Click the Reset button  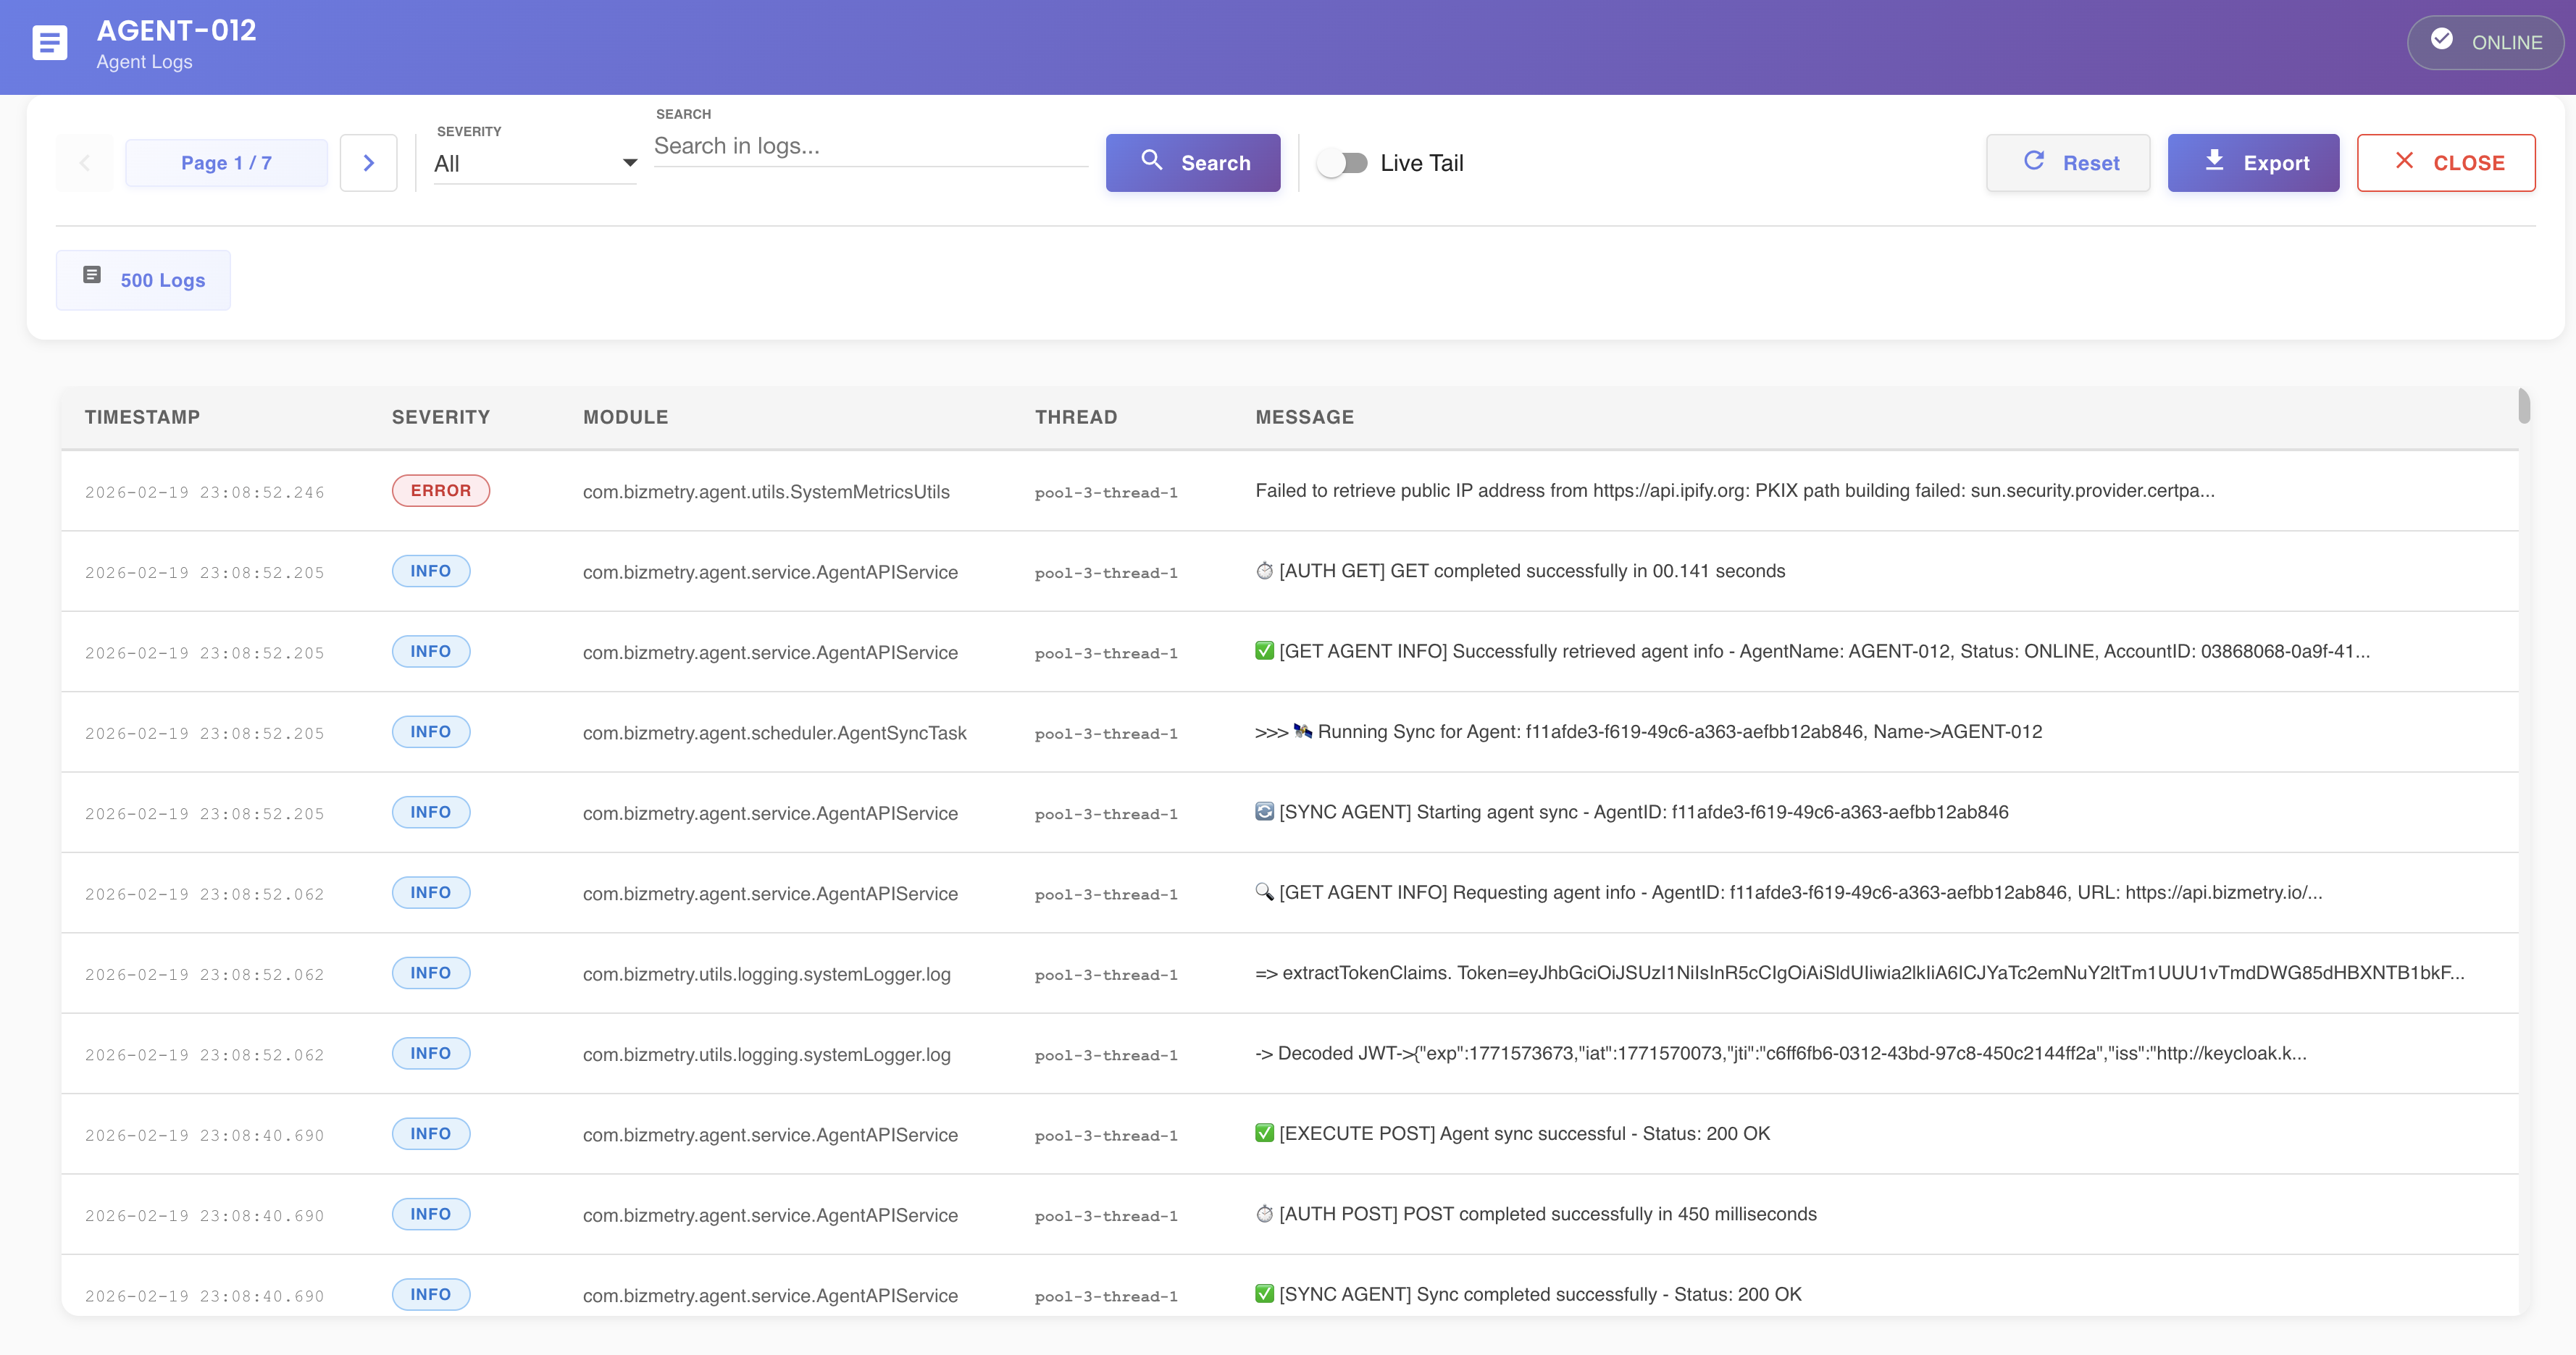(2068, 163)
